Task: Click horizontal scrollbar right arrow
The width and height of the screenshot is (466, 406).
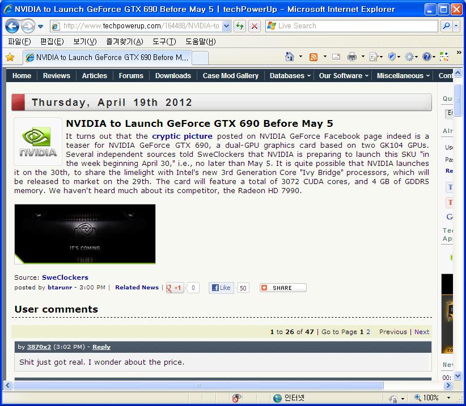Action: tap(448, 386)
